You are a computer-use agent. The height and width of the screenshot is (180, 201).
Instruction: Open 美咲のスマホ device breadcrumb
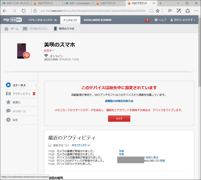tap(64, 28)
